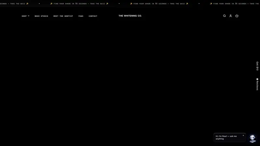Open the FAQs page
The width and height of the screenshot is (260, 146).
click(x=81, y=16)
